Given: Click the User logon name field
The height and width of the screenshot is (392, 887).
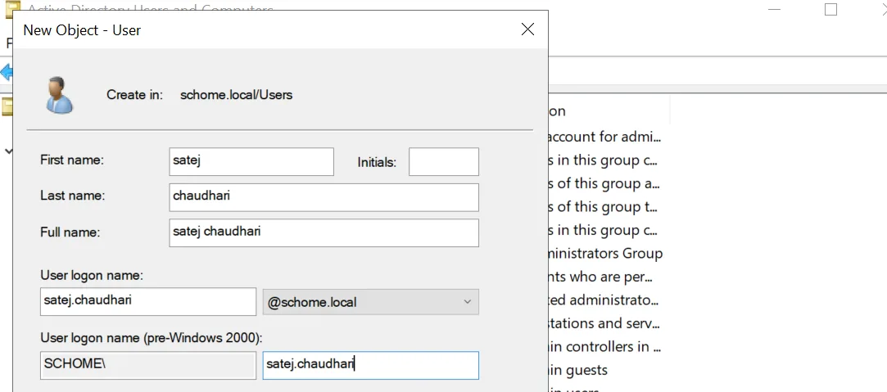Looking at the screenshot, I should click(x=148, y=302).
